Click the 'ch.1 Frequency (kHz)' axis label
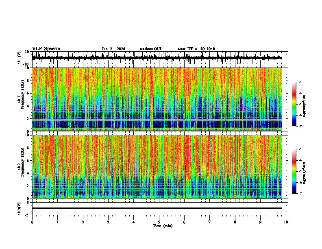This screenshot has height=249, width=322. (21, 94)
